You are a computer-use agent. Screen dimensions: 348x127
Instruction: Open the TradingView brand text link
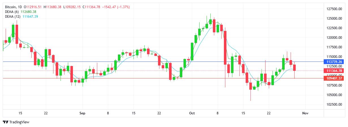(19, 122)
